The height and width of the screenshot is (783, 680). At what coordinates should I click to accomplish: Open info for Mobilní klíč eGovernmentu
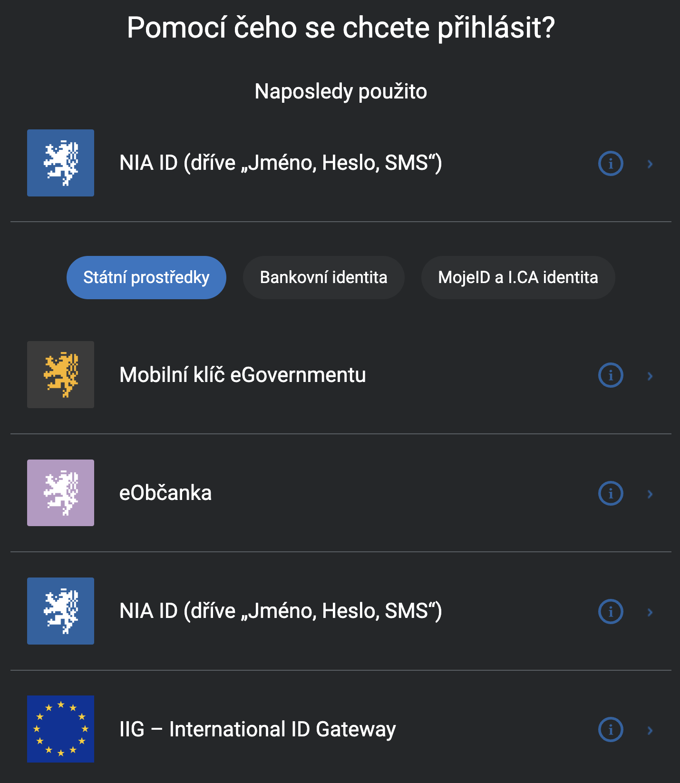click(611, 375)
